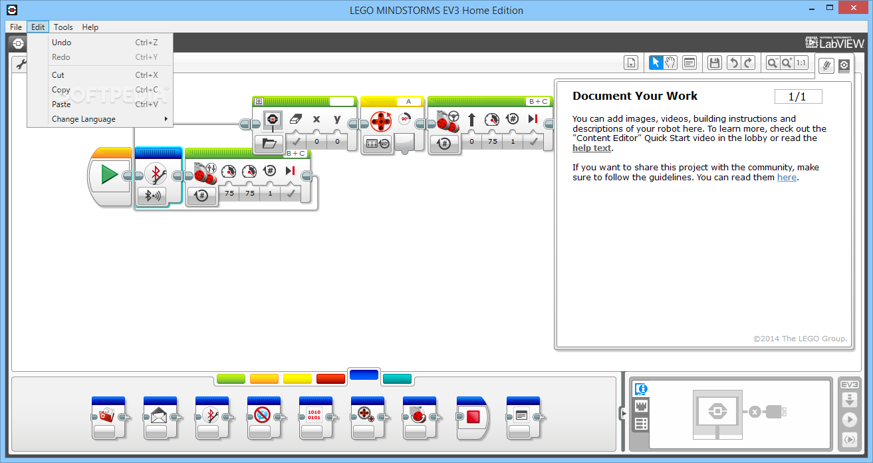Pick the Raw Sensor Value block from the palette
The width and height of the screenshot is (873, 463).
[x=314, y=418]
